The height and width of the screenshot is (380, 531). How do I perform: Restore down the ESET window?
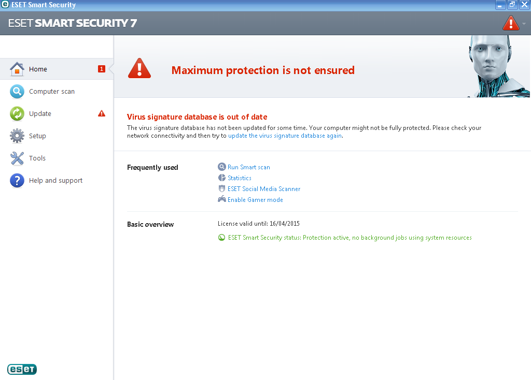pos(512,5)
